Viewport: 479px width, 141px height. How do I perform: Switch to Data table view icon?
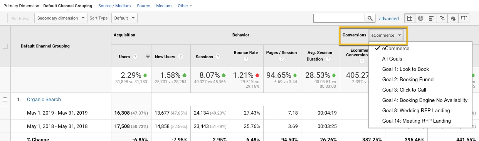[x=410, y=18]
